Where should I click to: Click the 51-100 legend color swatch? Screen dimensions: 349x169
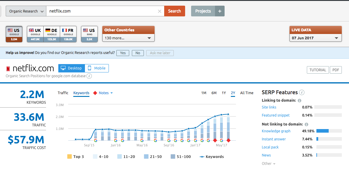[173, 156]
